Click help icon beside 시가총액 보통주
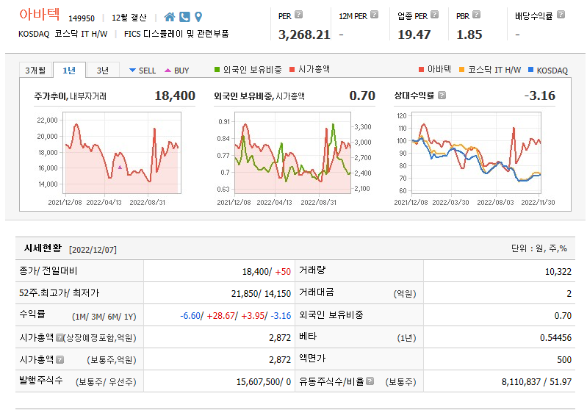 coord(60,360)
